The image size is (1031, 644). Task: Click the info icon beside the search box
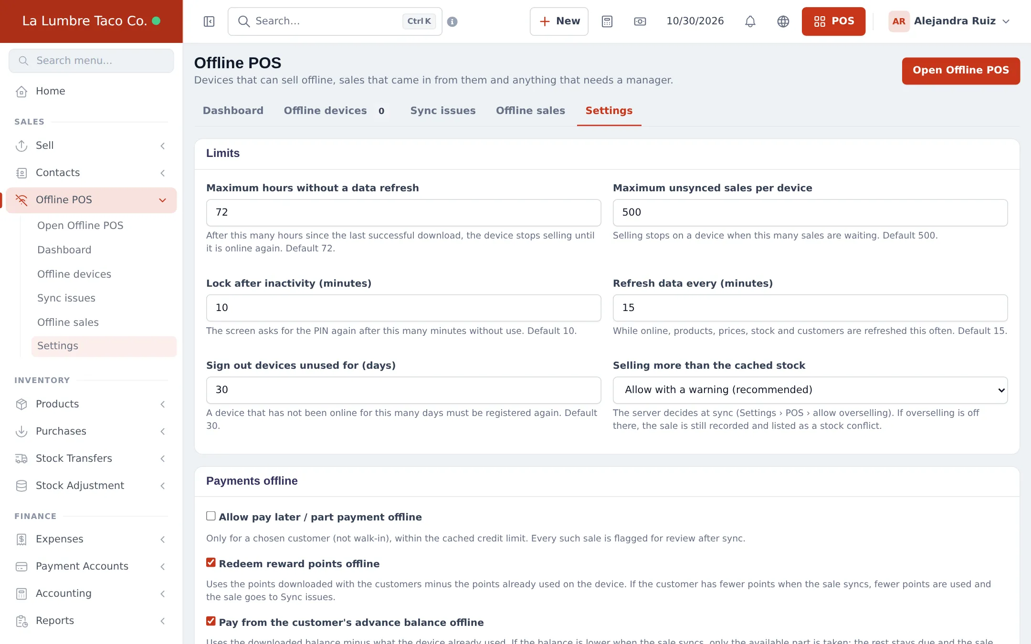click(x=452, y=21)
